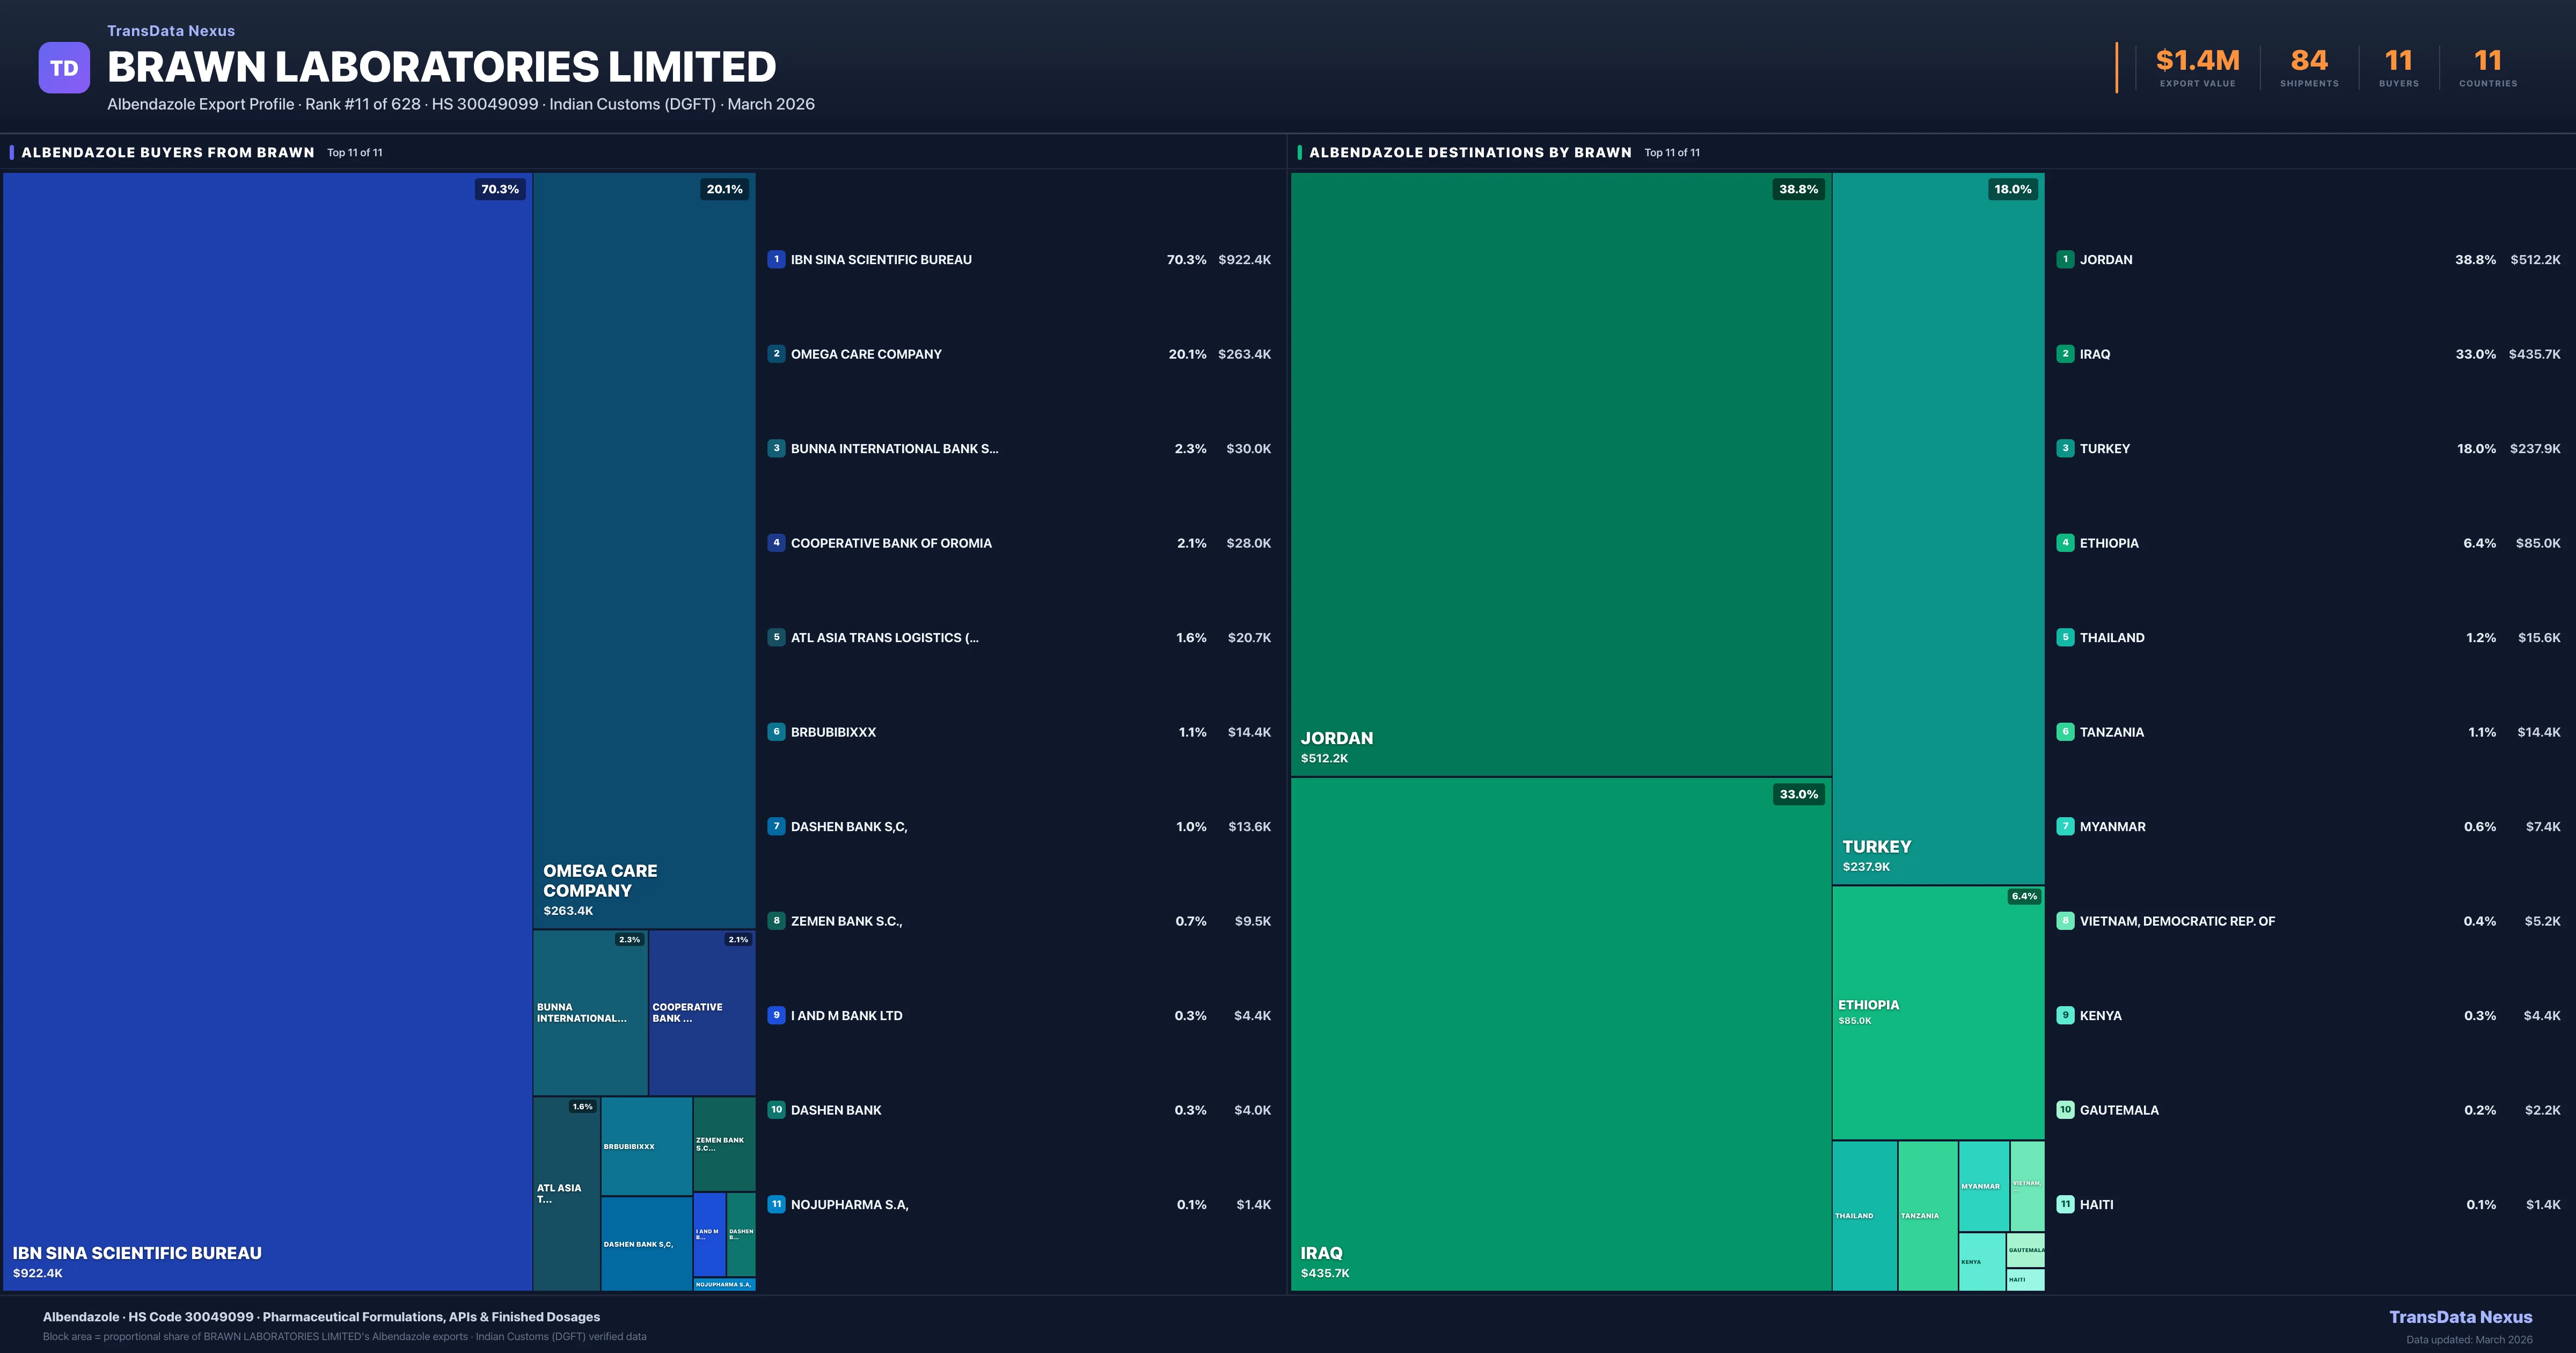Viewport: 2576px width, 1353px height.
Task: Click the TransData Nexus footer link
Action: pos(2460,1317)
